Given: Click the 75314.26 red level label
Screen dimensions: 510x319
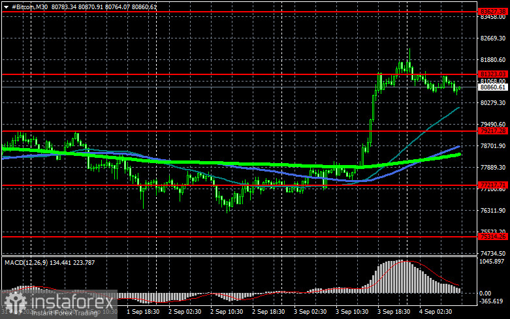Looking at the screenshot, I should coord(493,237).
